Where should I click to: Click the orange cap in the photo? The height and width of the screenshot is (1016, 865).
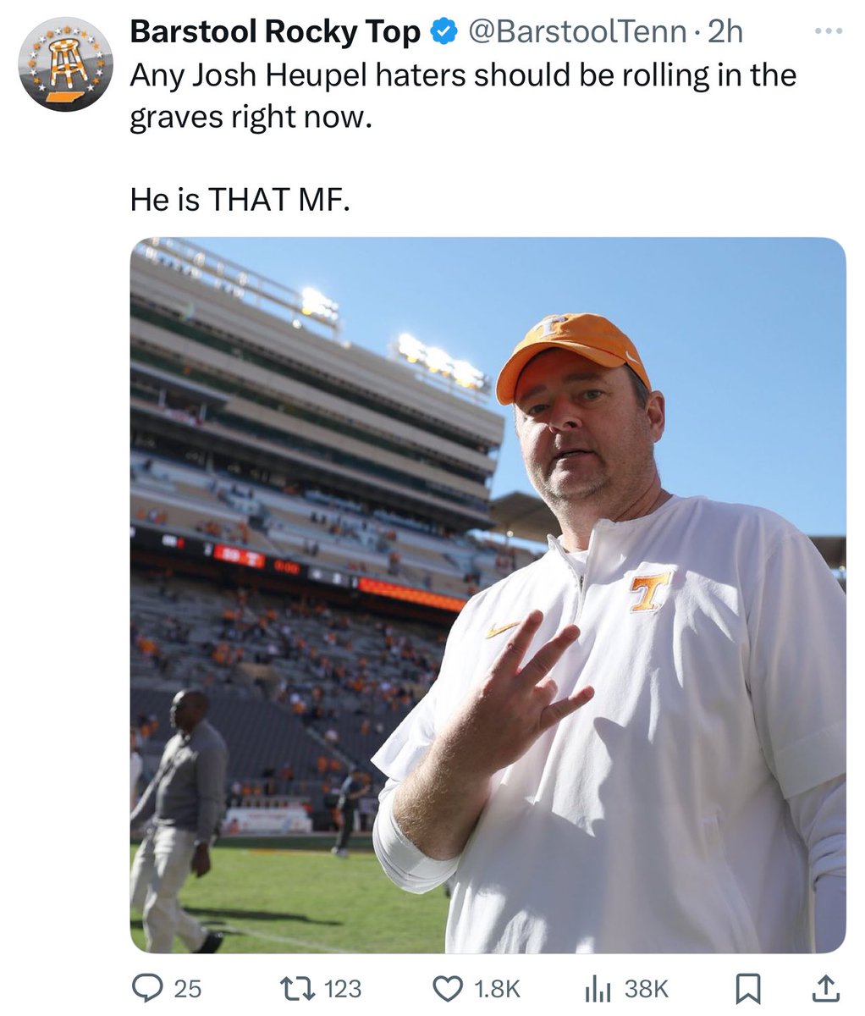click(x=573, y=349)
